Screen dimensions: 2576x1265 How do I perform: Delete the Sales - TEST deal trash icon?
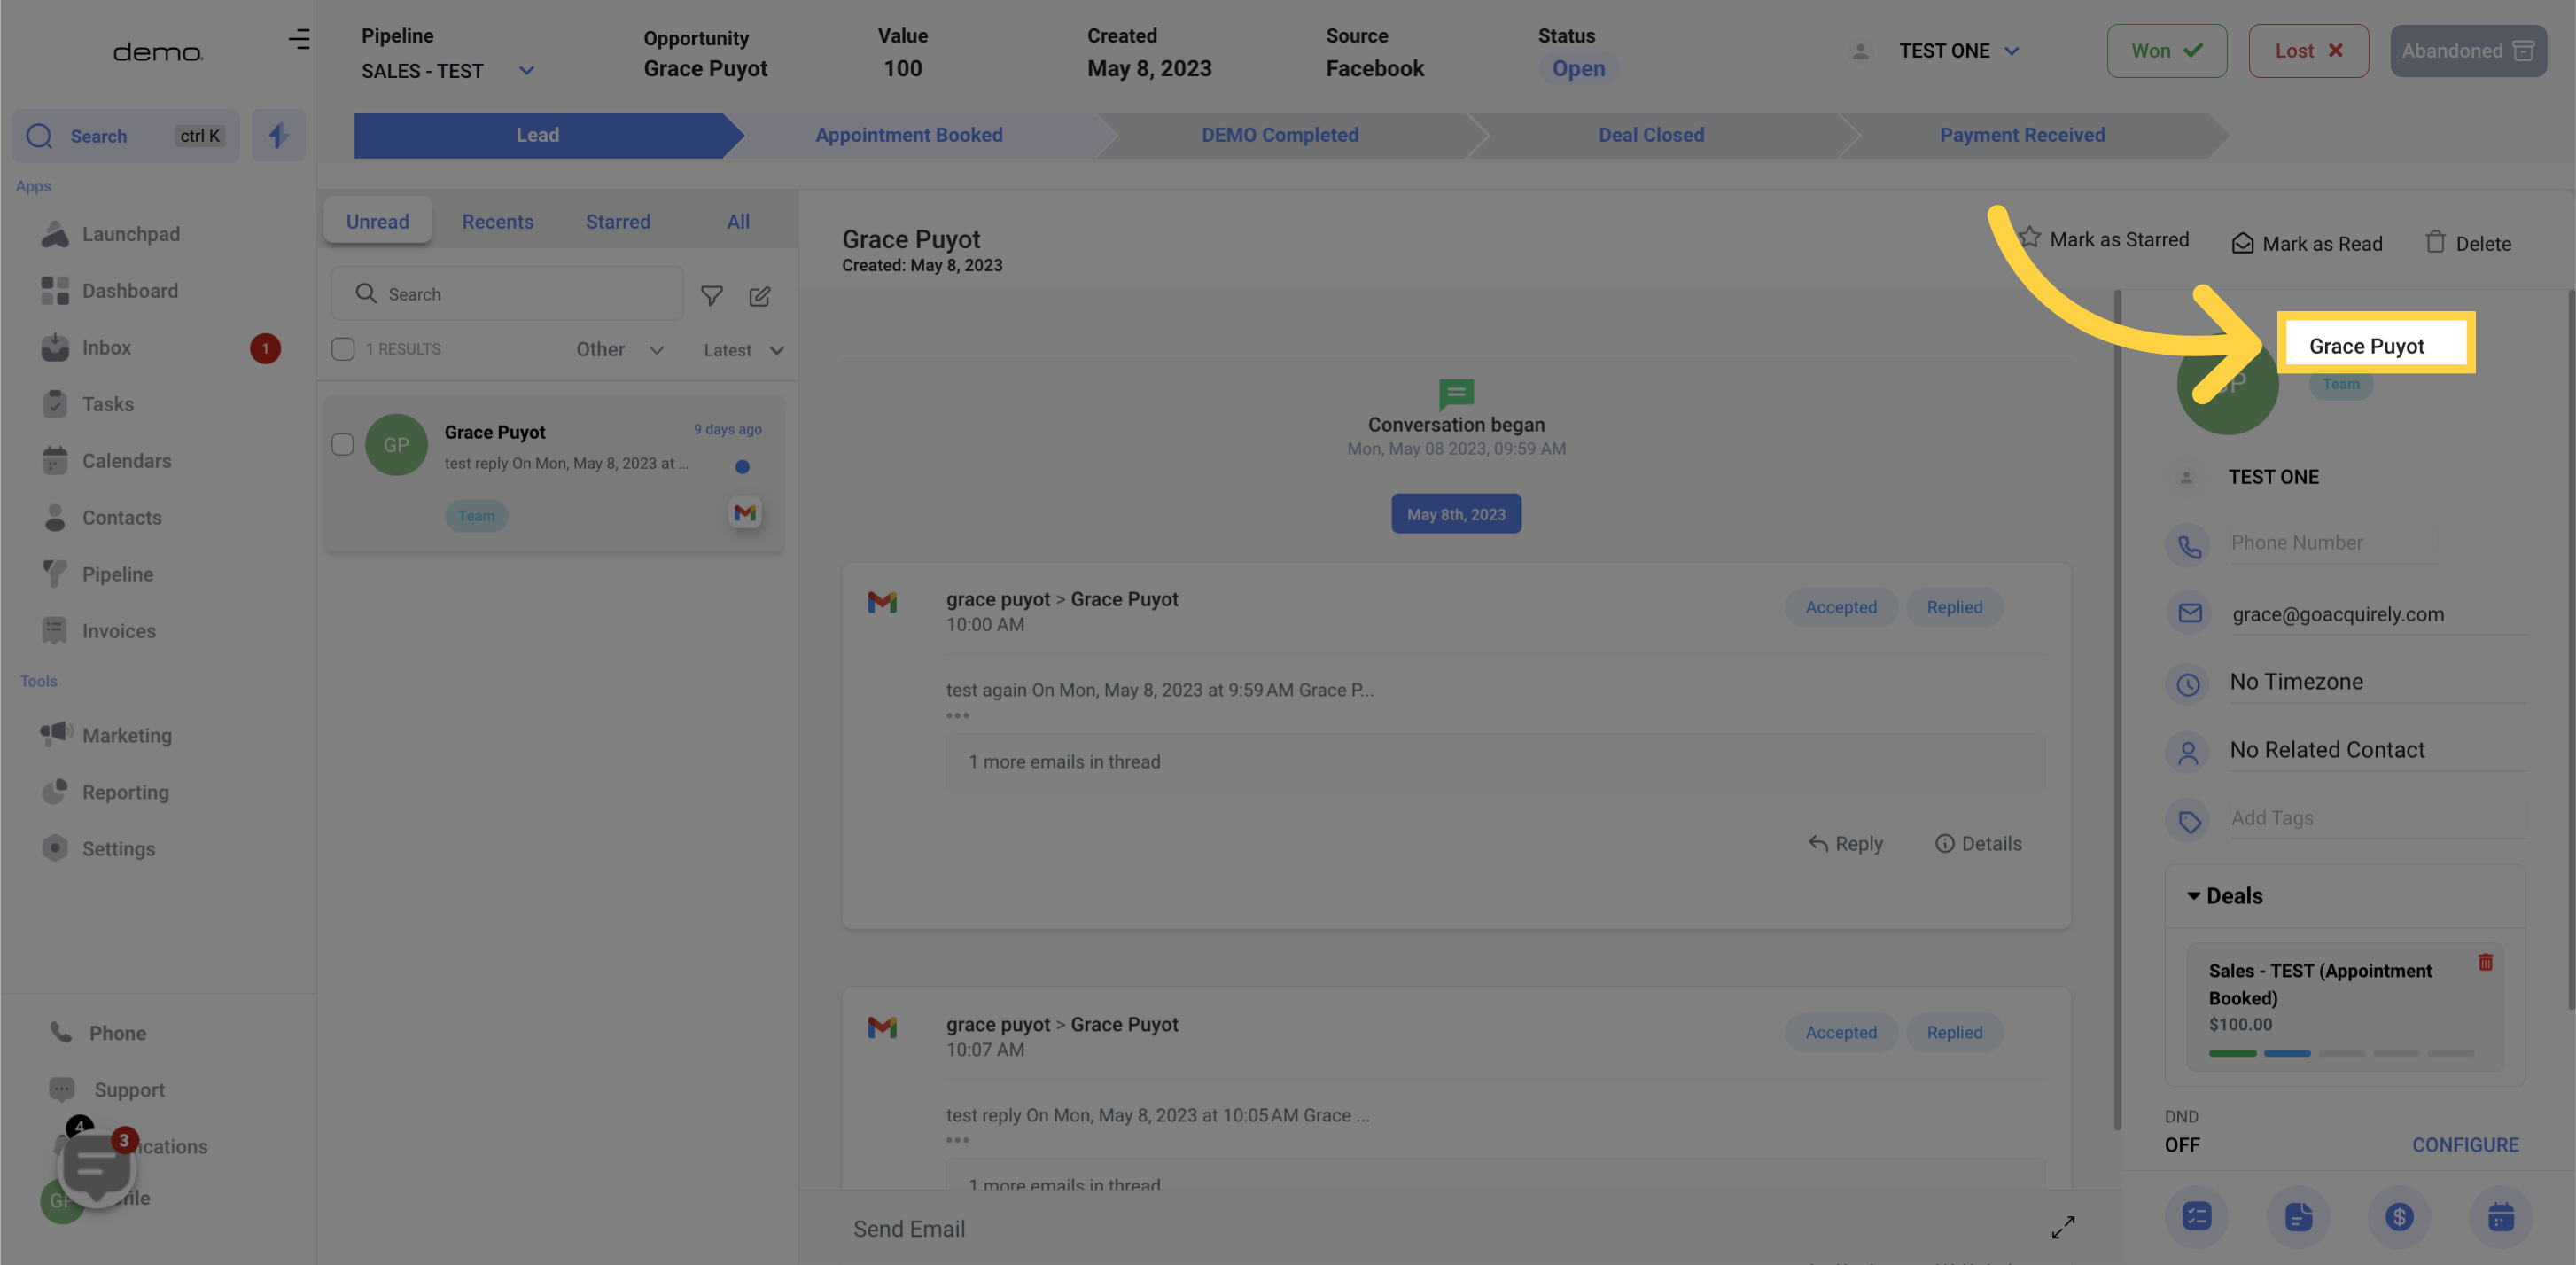click(2485, 962)
